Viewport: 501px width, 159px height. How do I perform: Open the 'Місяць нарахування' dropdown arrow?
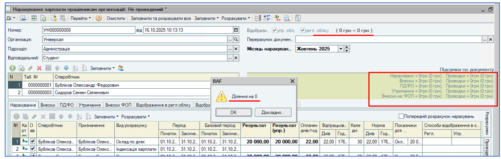click(341, 49)
